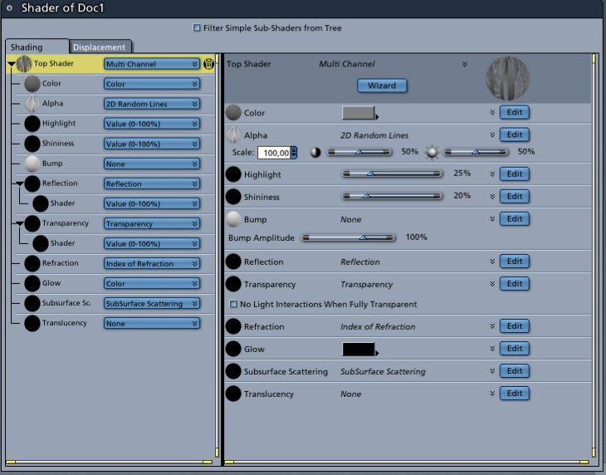Open the 2D Random Lines dropdown for Alpha
This screenshot has width=606, height=475.
[x=152, y=104]
